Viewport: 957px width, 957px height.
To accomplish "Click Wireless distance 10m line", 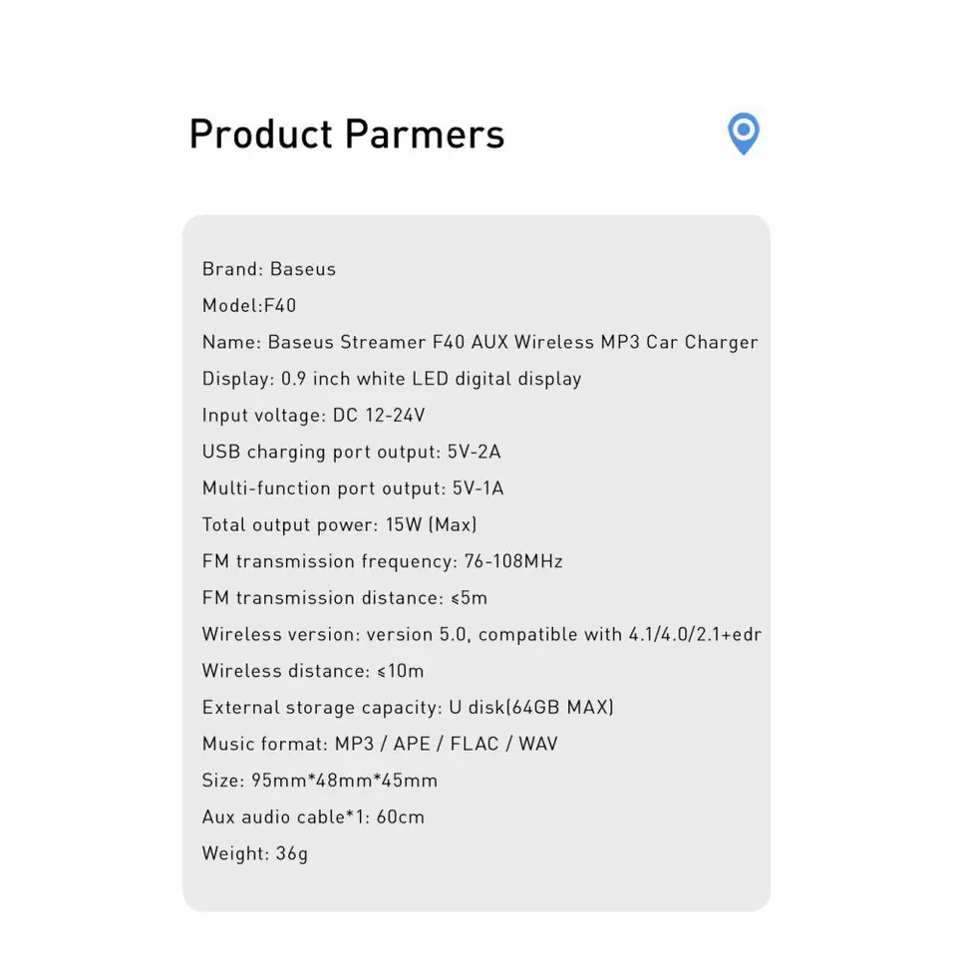I will 313,671.
